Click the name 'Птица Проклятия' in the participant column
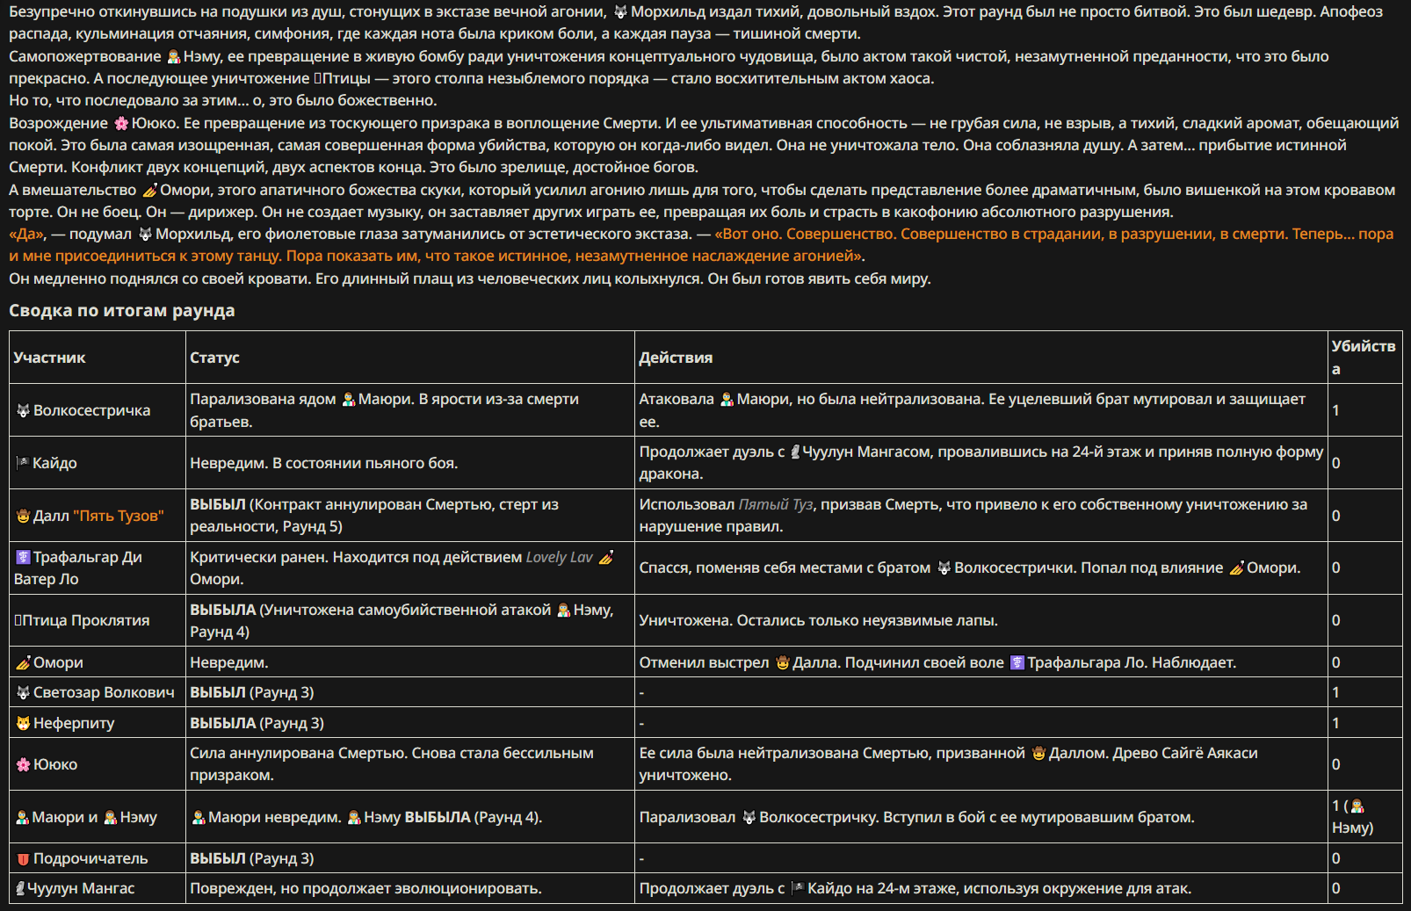Image resolution: width=1411 pixels, height=911 pixels. tap(85, 620)
